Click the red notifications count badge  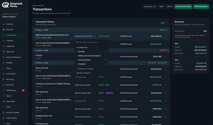tap(23, 90)
